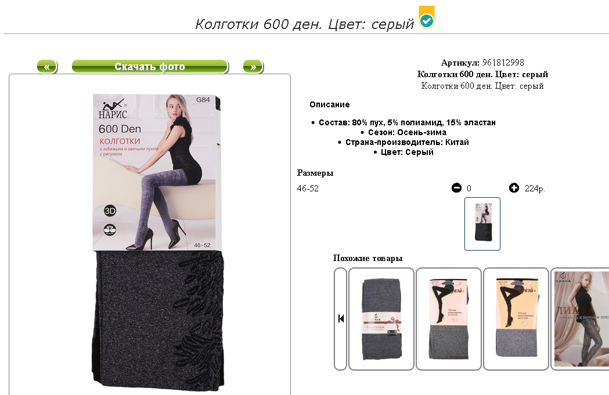Viewport: 609px width, 395px height.
Task: Download photo via Скачать фото button
Action: click(x=150, y=67)
